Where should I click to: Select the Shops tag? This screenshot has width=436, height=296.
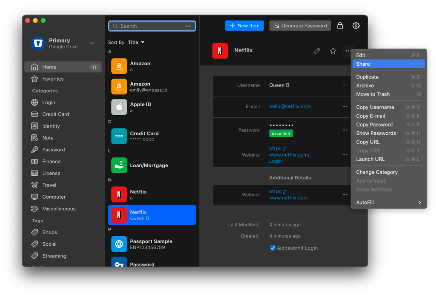63,232
